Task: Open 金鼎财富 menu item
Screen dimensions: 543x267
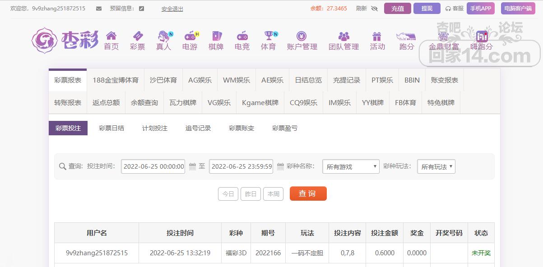Action: (444, 46)
